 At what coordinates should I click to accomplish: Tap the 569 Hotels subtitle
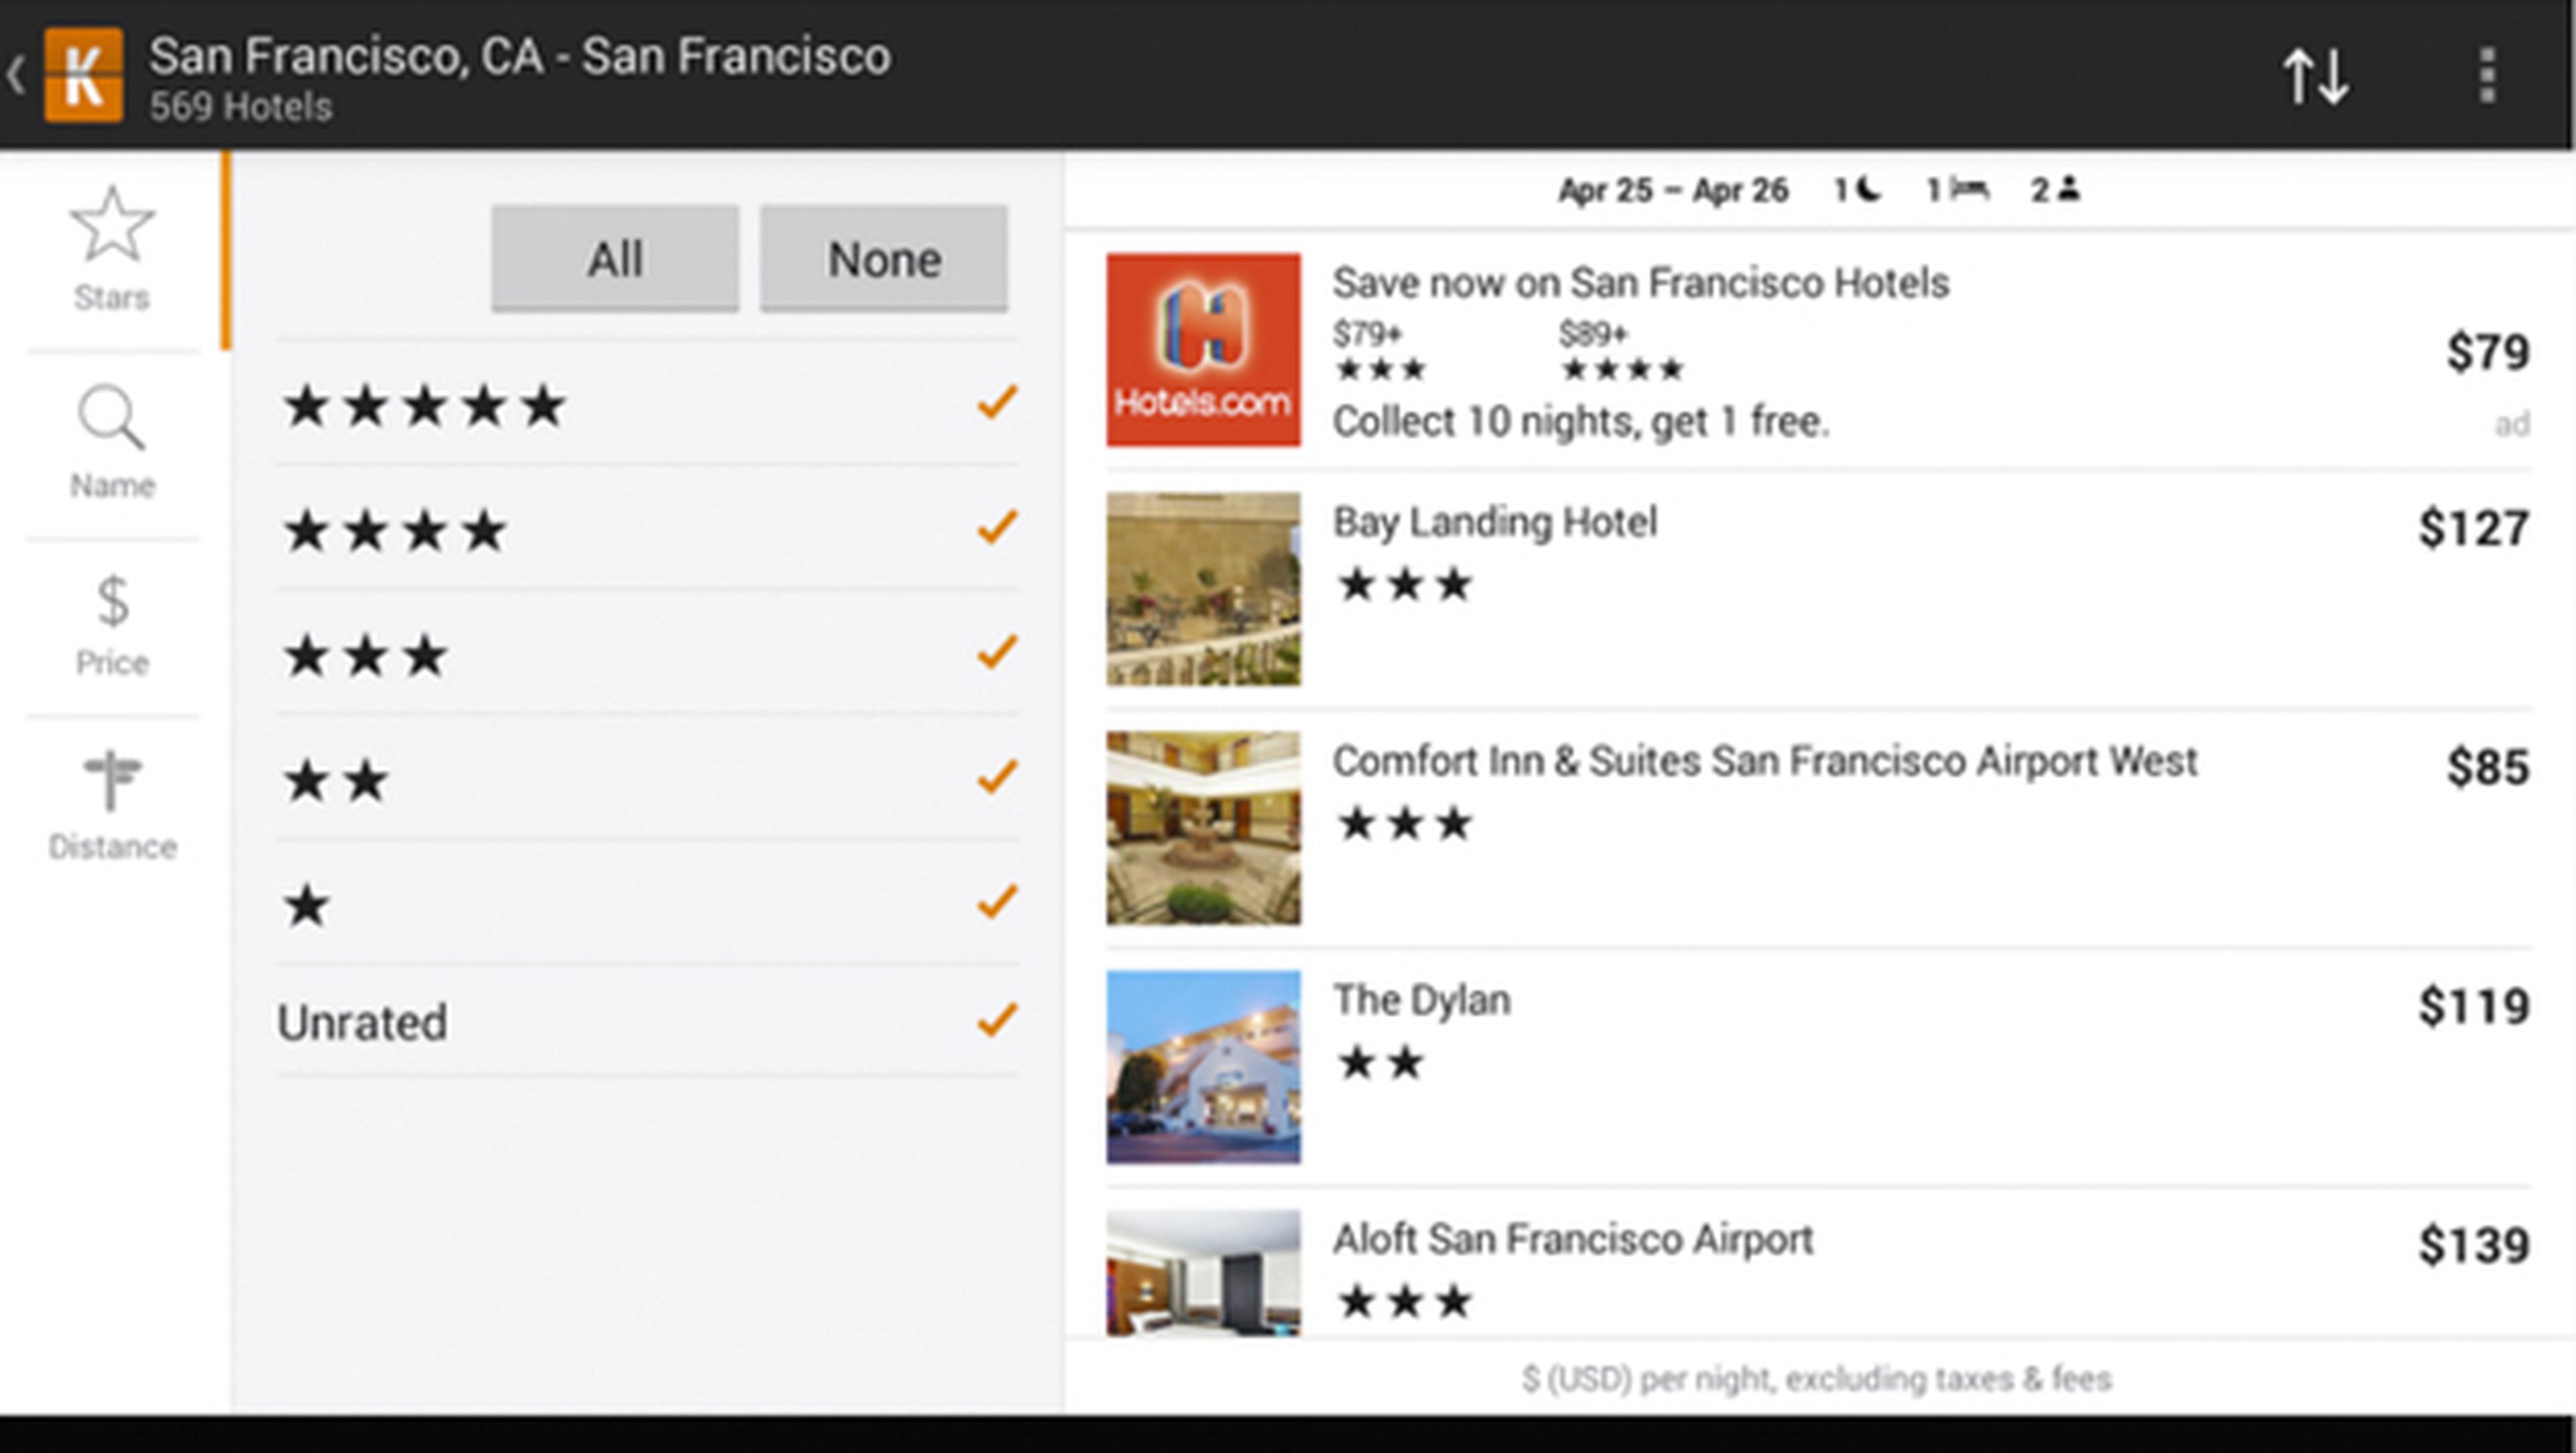[240, 107]
